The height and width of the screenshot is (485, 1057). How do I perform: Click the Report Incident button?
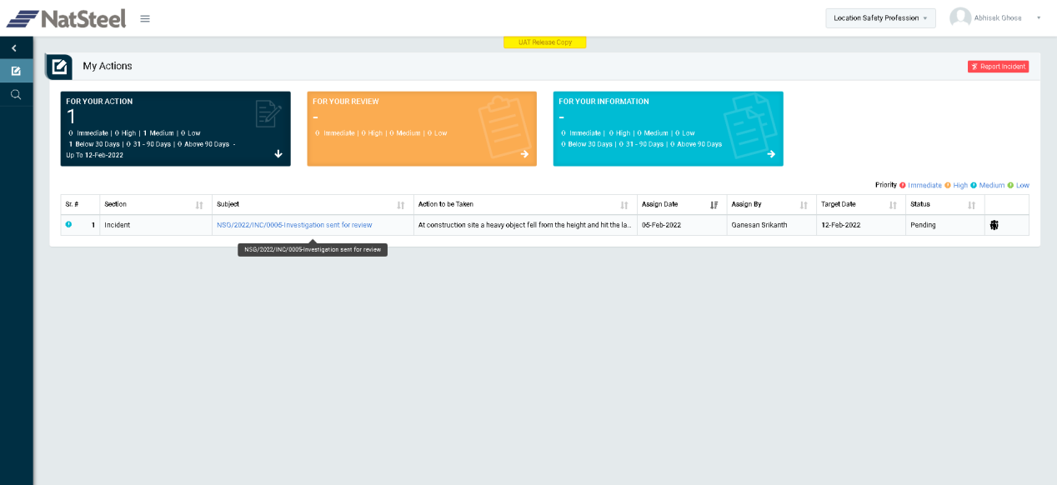click(998, 67)
